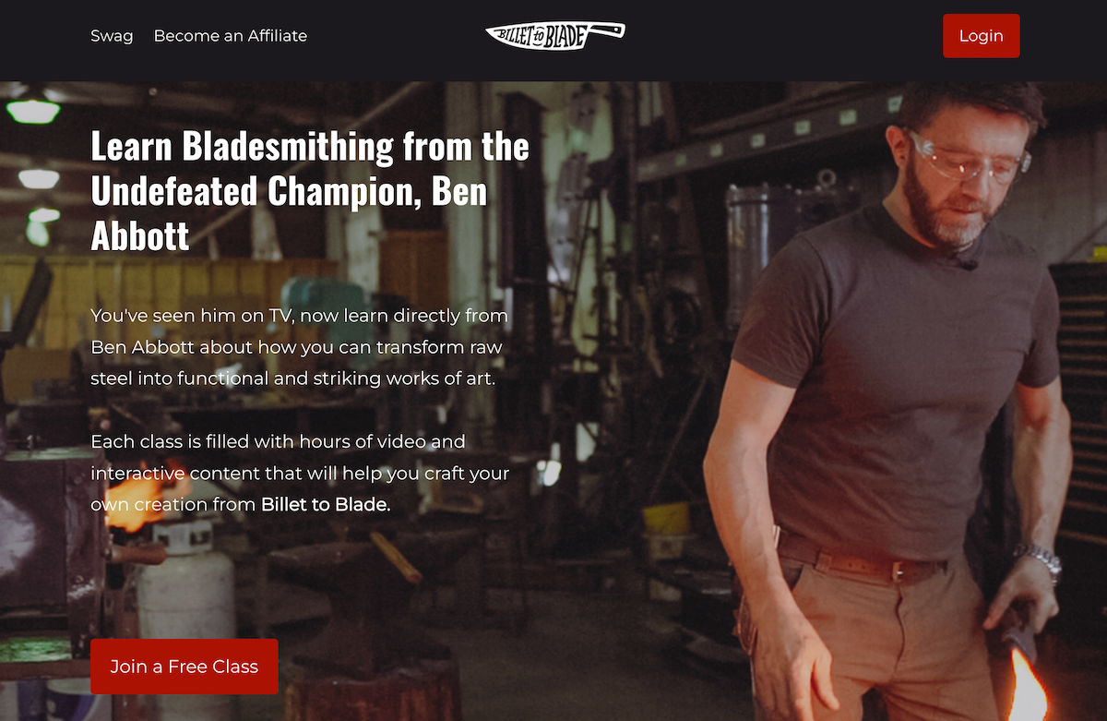Click the Learn Bladesmithing headline text

click(x=310, y=191)
